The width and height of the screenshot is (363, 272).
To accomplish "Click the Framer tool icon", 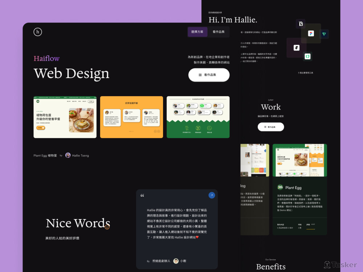I will coord(297,48).
